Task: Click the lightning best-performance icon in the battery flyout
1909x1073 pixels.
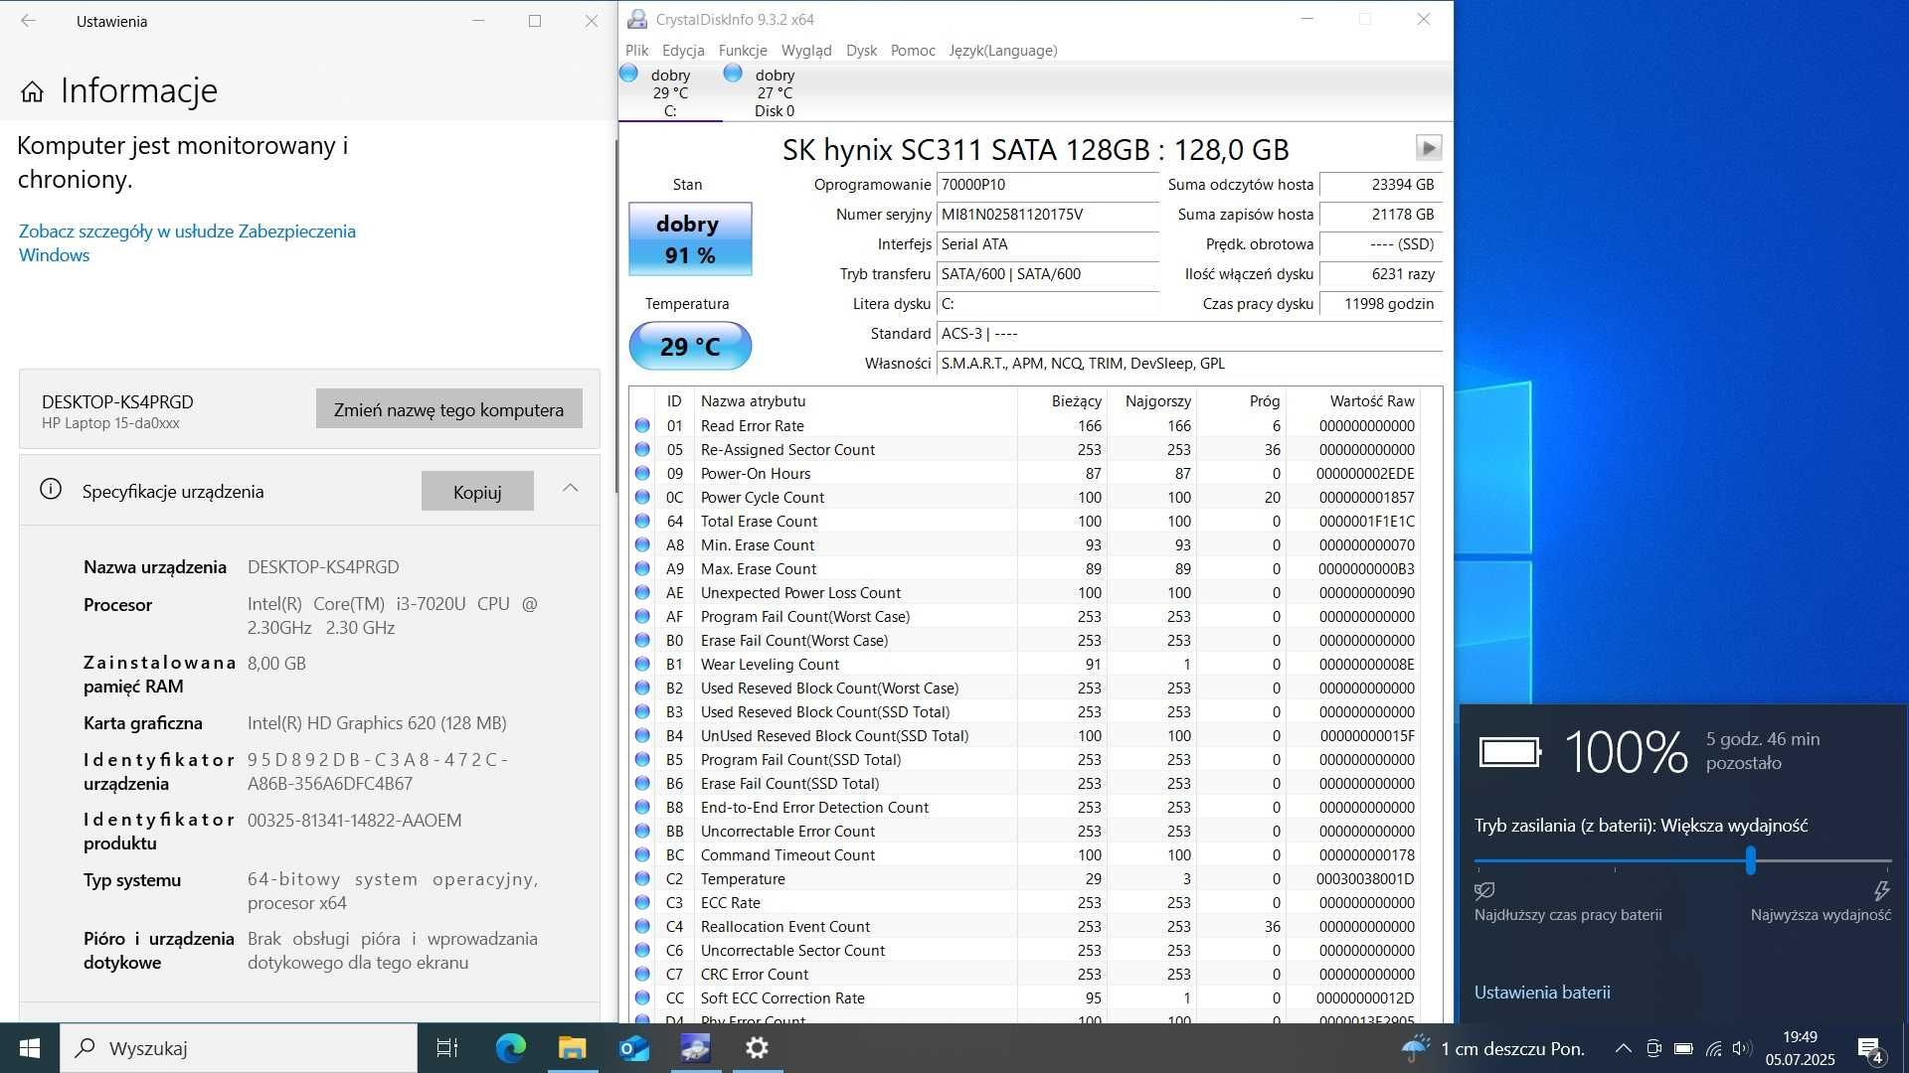Action: point(1881,890)
